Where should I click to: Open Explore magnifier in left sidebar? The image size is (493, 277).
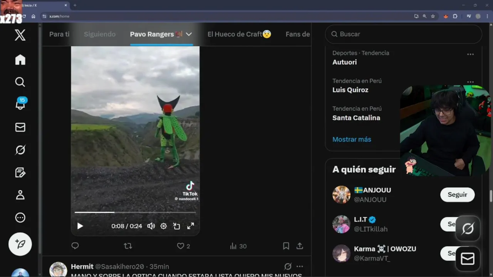(20, 82)
